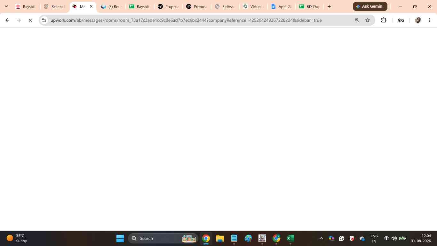Show hidden system tray icons
Screen dimensions: 437x246
pos(321,238)
